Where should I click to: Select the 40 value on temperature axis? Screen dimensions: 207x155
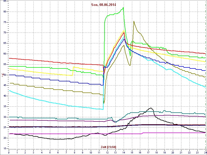[4, 96]
